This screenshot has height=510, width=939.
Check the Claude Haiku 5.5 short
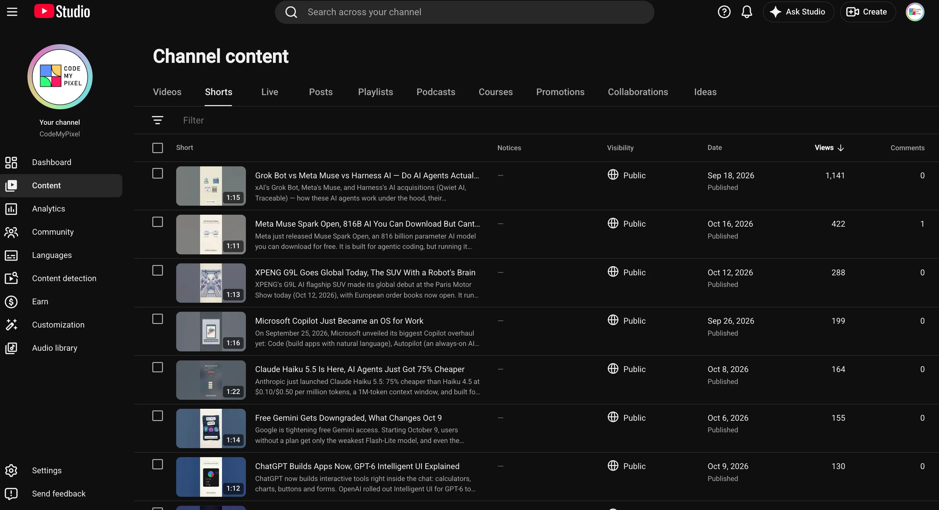157,367
